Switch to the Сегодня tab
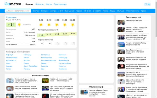 (45, 11)
